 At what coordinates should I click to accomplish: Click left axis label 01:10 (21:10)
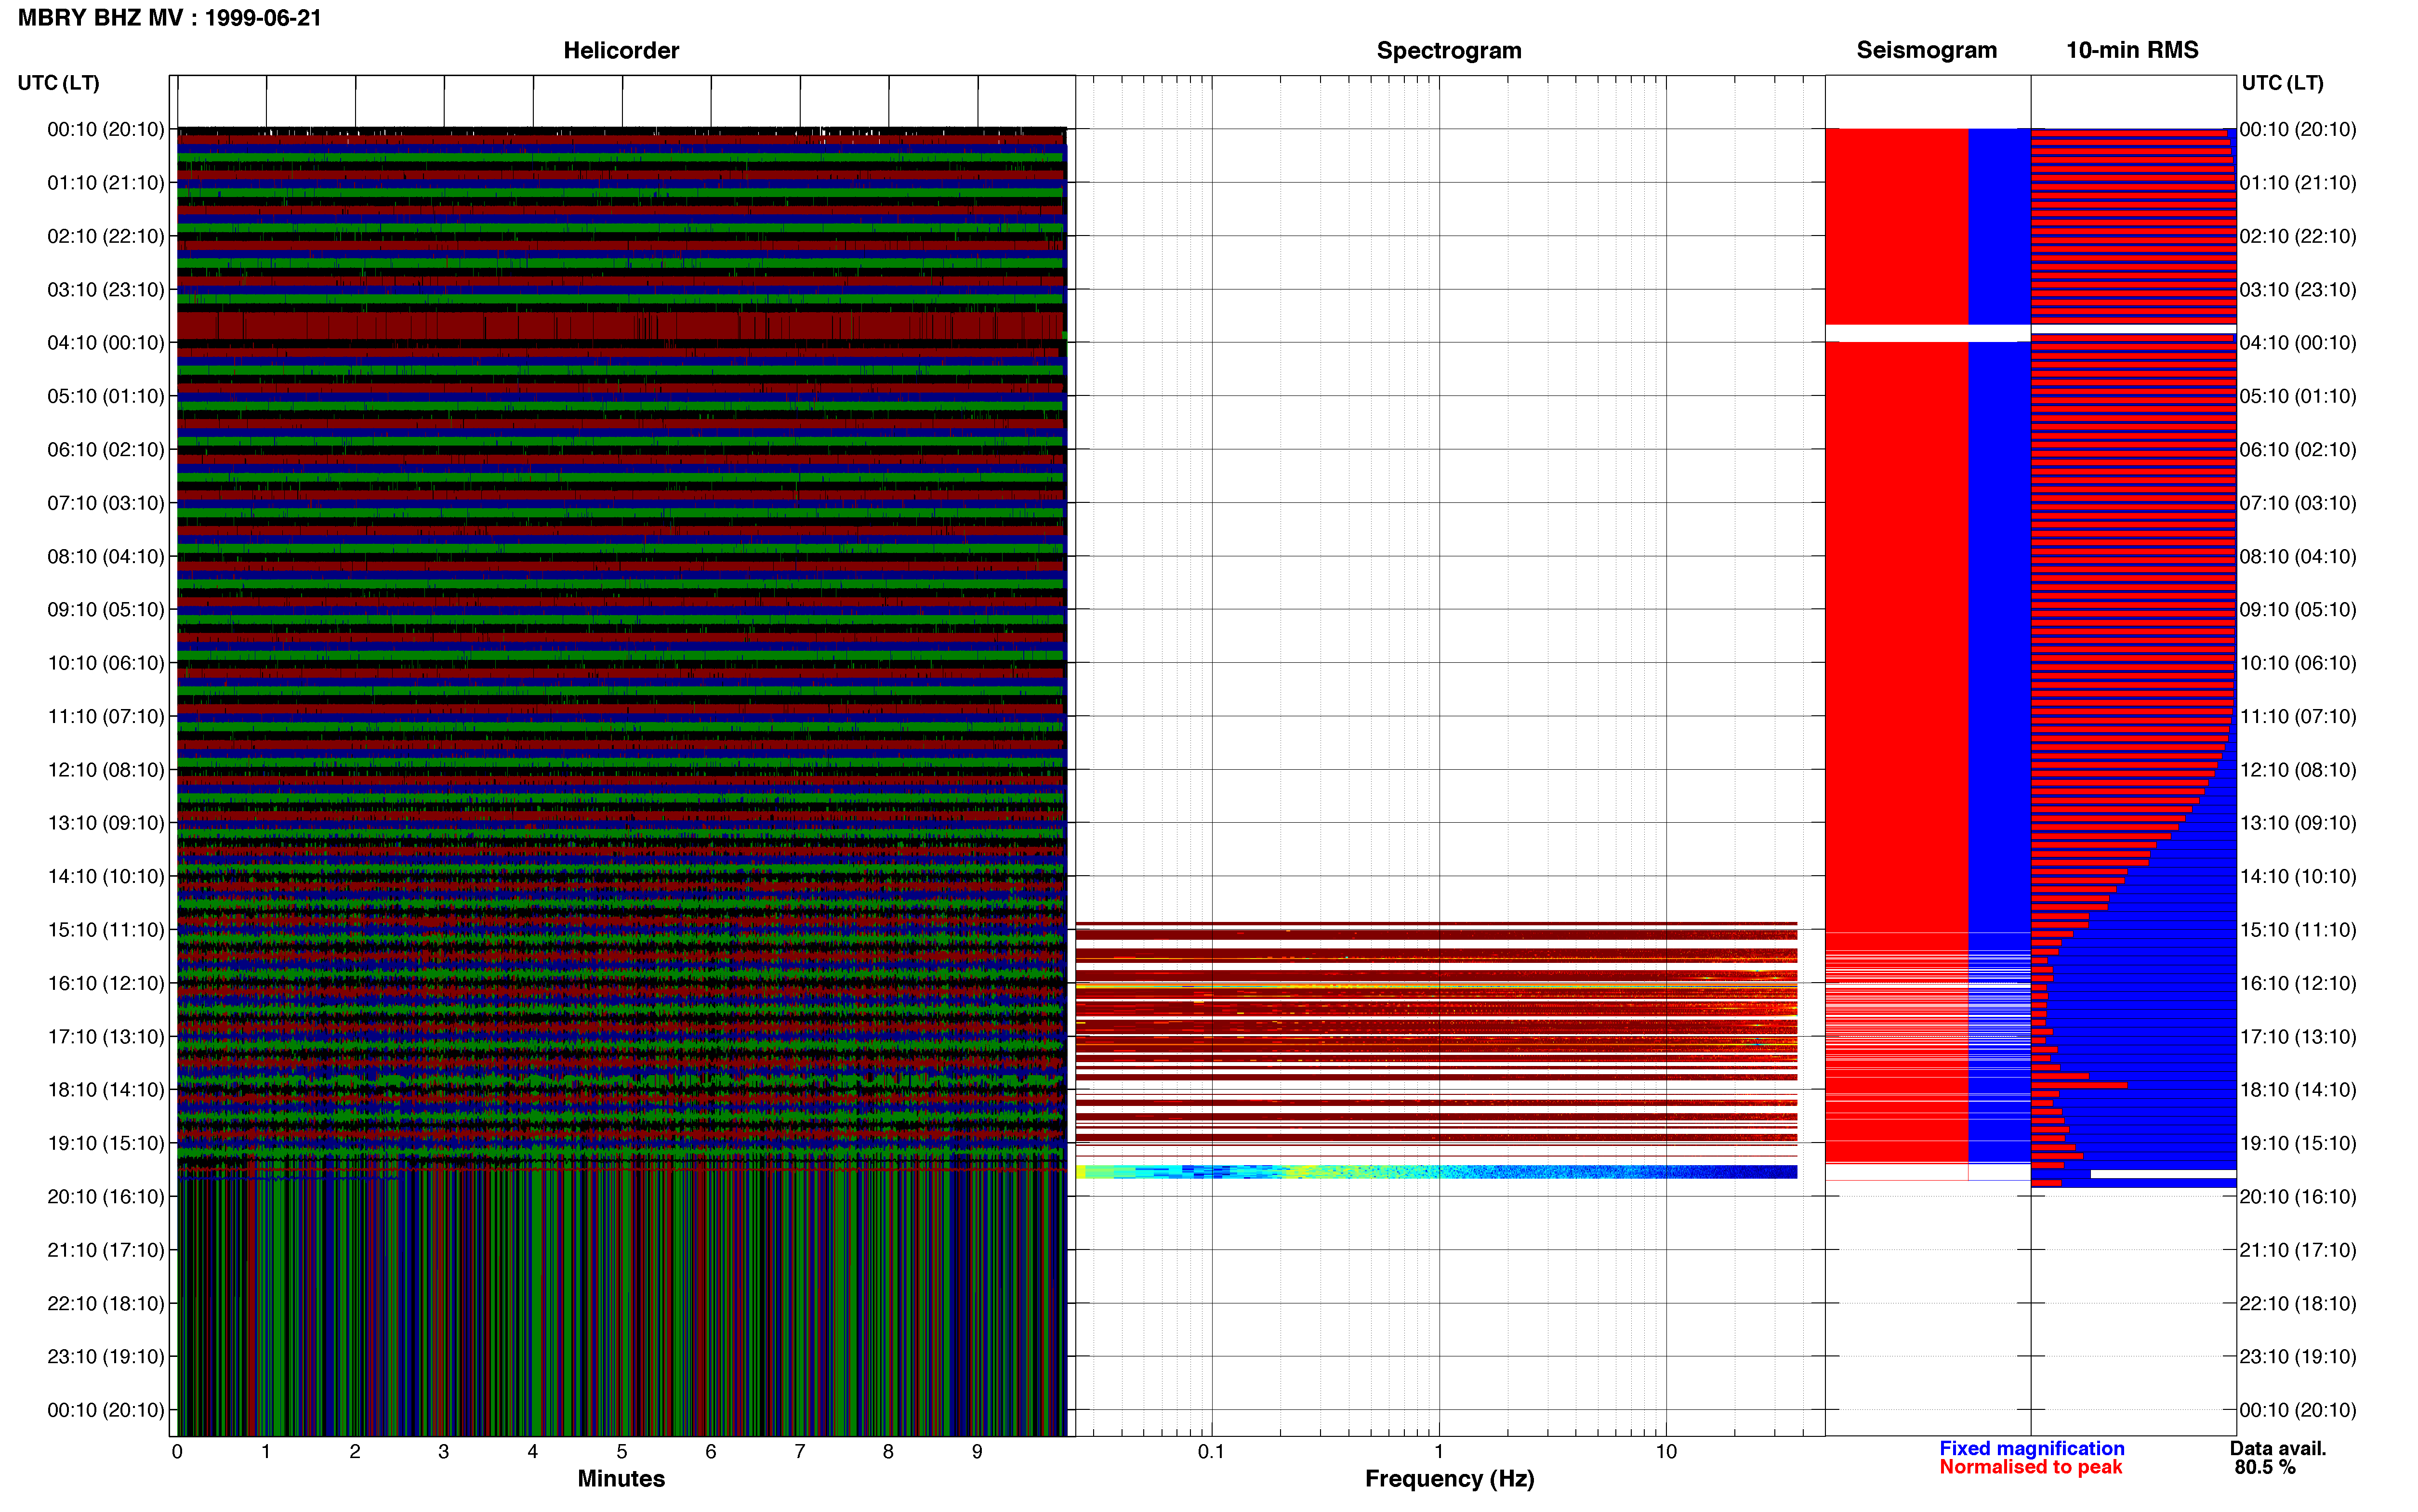106,183
